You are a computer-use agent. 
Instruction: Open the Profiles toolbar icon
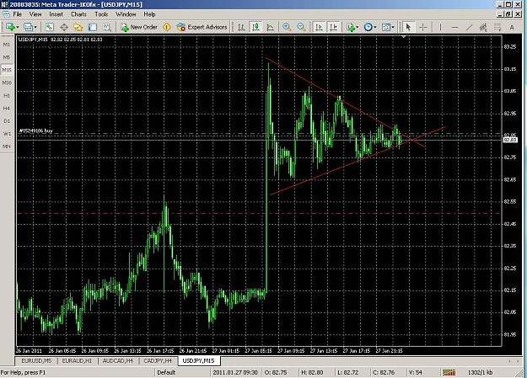[x=28, y=27]
